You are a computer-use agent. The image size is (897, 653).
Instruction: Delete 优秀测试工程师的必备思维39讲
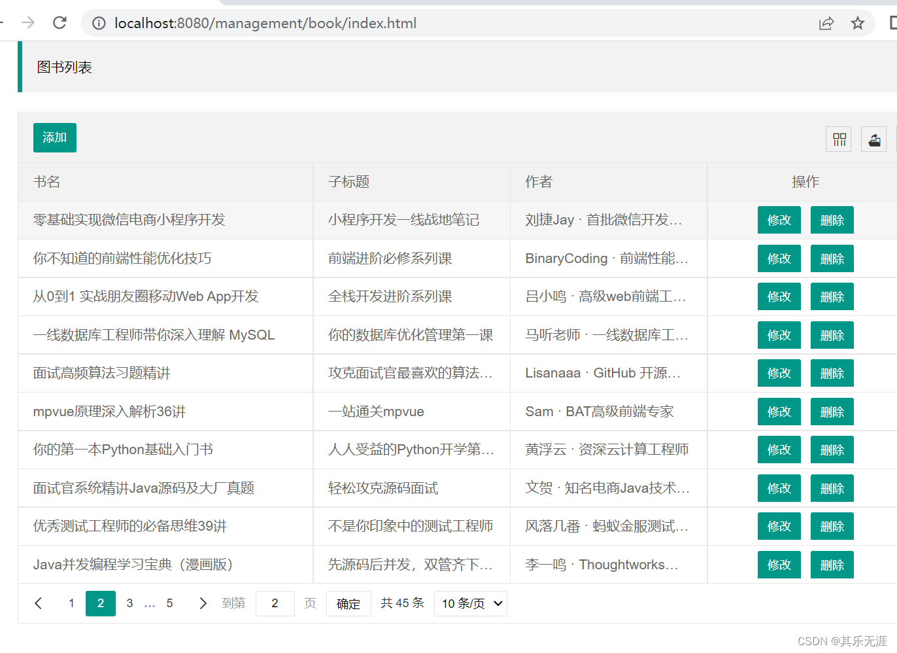coord(832,526)
